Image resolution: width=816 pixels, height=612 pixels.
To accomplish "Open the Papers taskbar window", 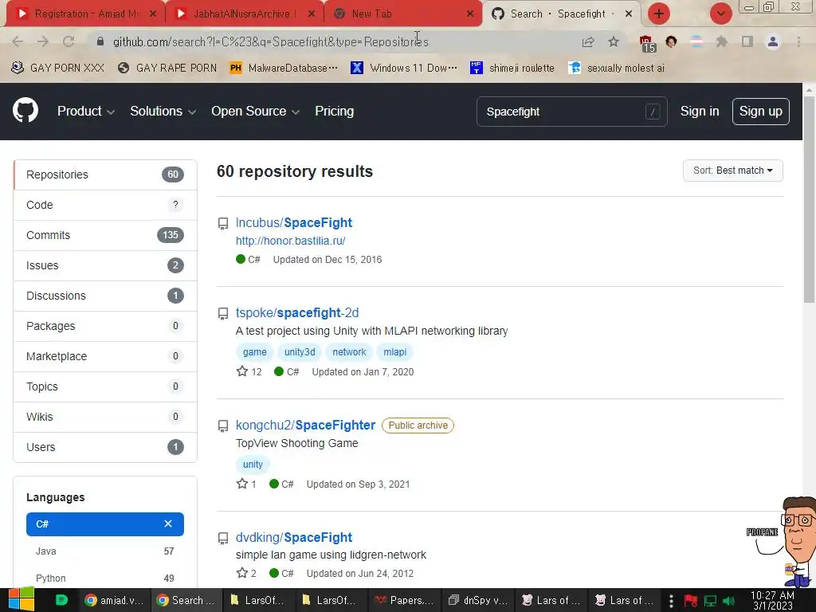I will click(x=404, y=600).
